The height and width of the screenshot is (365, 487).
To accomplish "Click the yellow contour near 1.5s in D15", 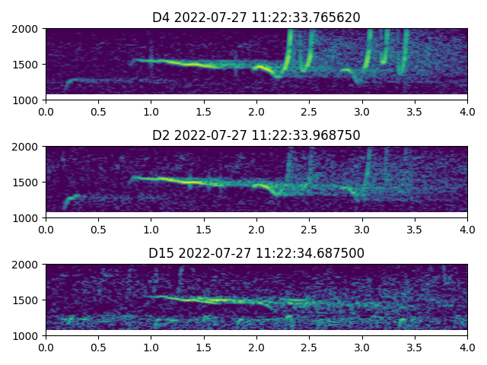I will pos(204,300).
